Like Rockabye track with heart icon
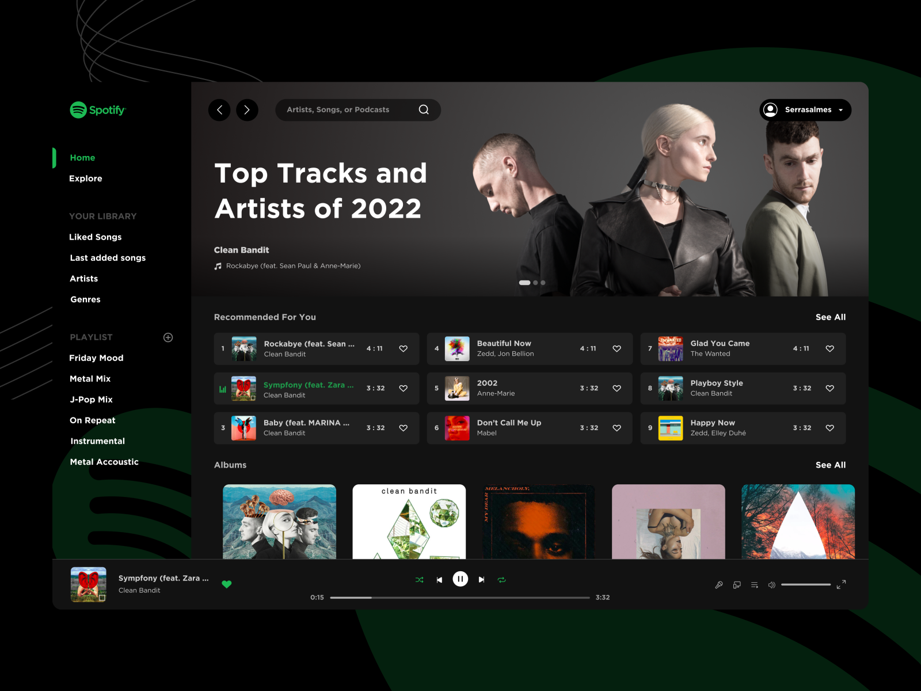Viewport: 921px width, 691px height. point(404,348)
